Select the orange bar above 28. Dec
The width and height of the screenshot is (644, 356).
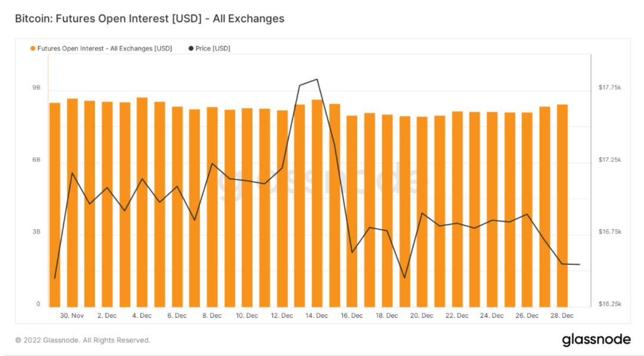click(x=562, y=205)
